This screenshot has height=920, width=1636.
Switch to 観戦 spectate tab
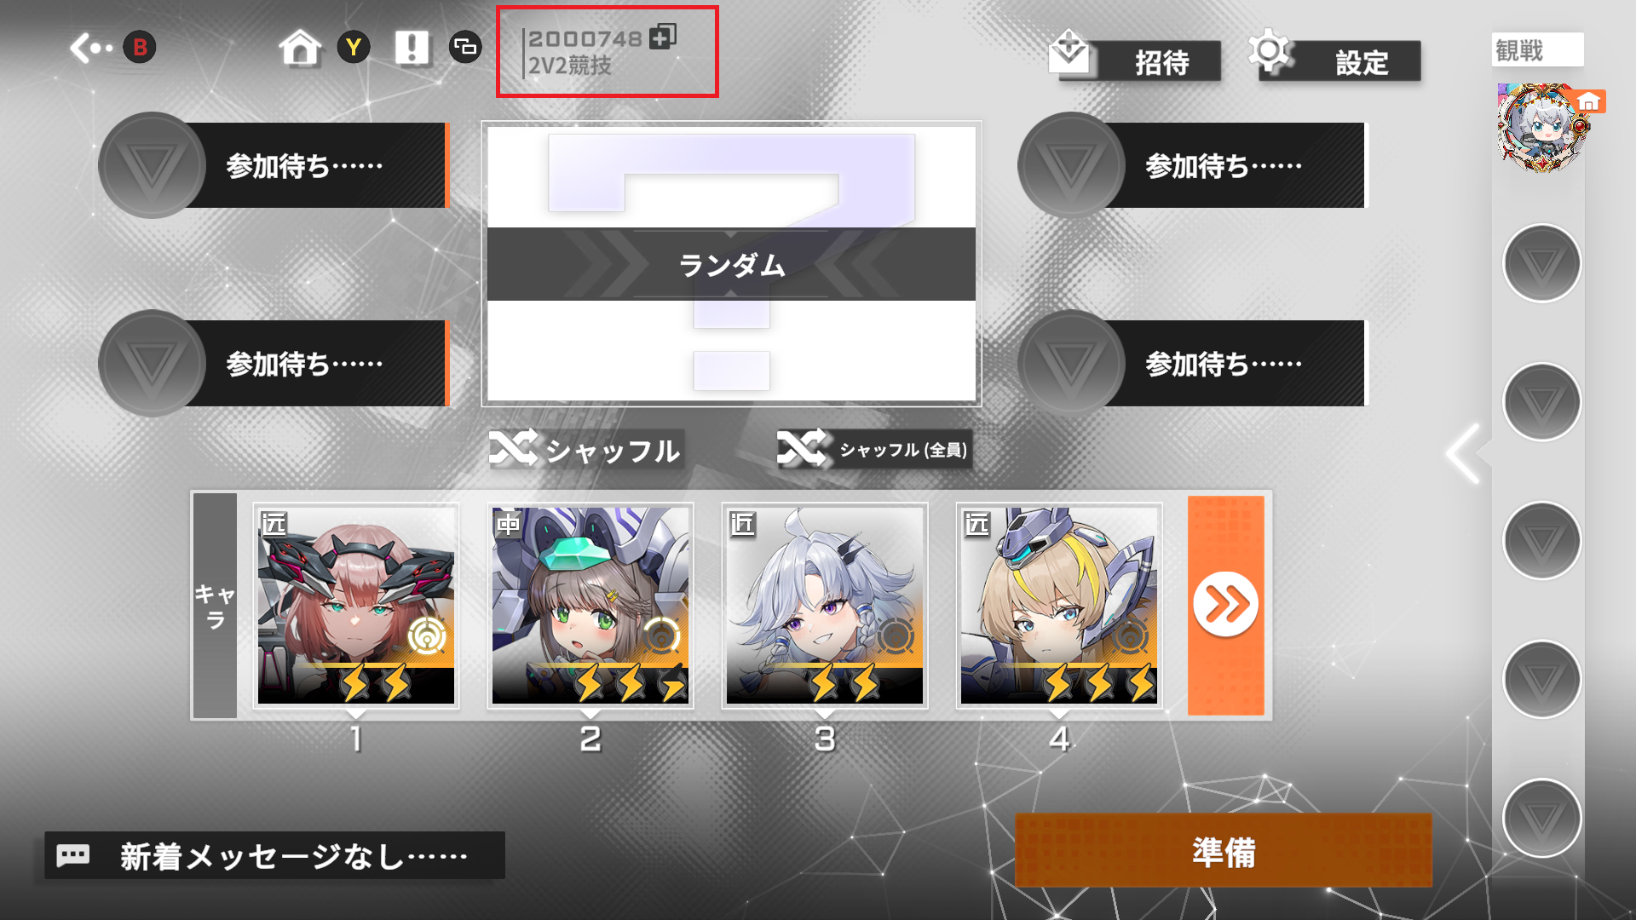[x=1537, y=50]
